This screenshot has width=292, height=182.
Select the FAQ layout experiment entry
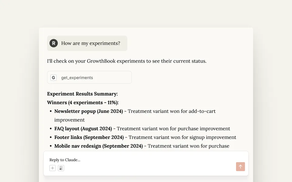pos(83,129)
